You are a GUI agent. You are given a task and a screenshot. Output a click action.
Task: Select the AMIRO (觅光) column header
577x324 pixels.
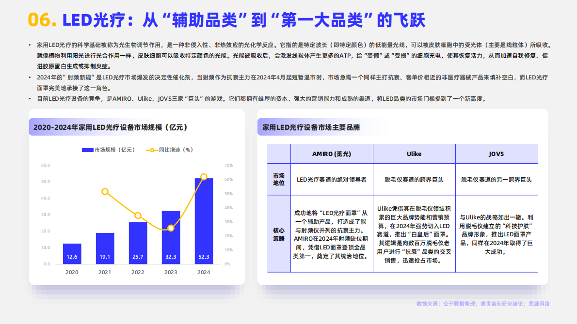pyautogui.click(x=331, y=154)
